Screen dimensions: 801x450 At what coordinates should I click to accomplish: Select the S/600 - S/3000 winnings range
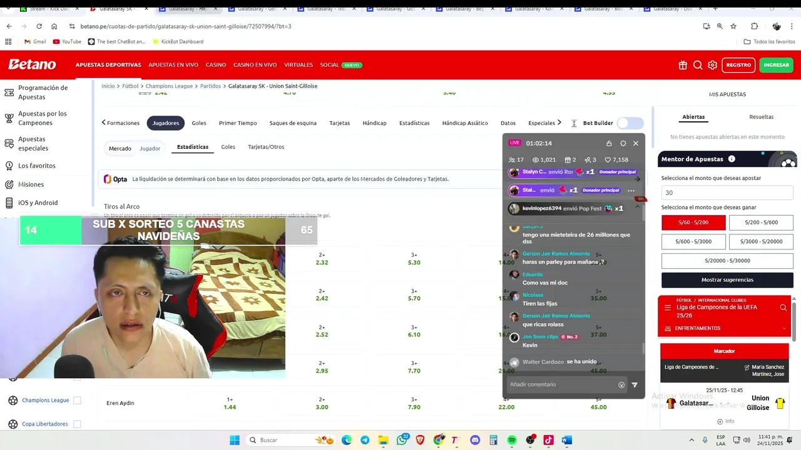tap(693, 241)
